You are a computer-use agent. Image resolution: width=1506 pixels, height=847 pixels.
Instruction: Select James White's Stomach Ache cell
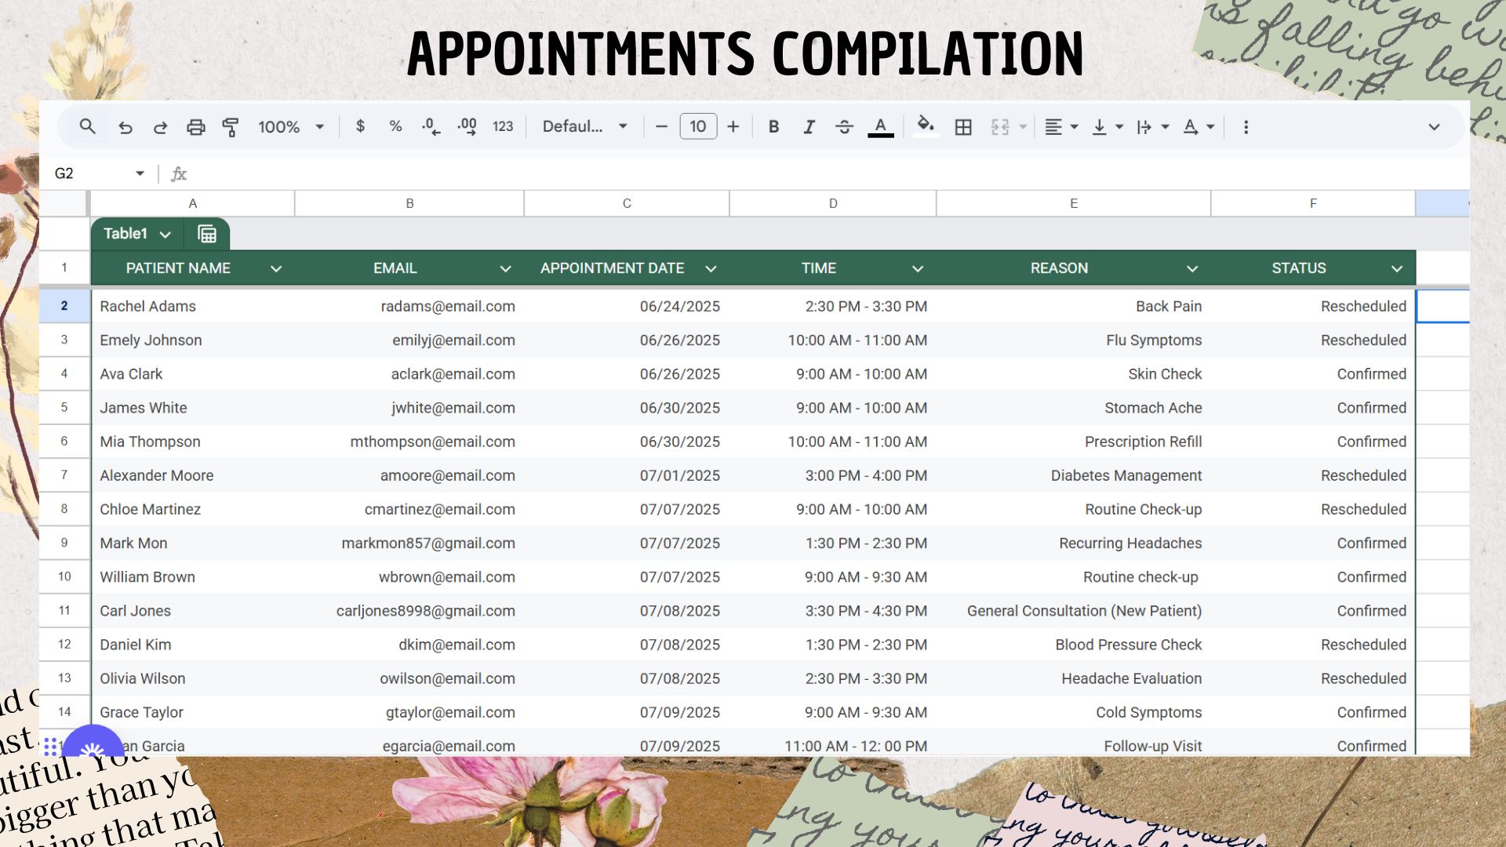tap(1074, 408)
